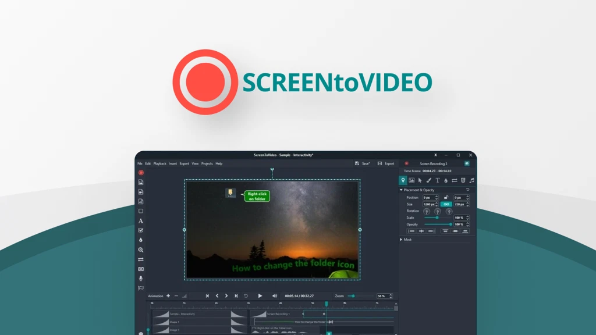
Task: Select the T text icon in the right panel
Action: click(x=438, y=180)
